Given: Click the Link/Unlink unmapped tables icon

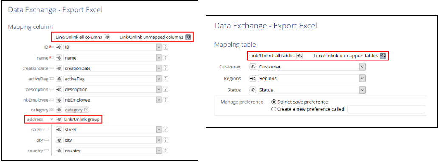Looking at the screenshot, I should 383,56.
